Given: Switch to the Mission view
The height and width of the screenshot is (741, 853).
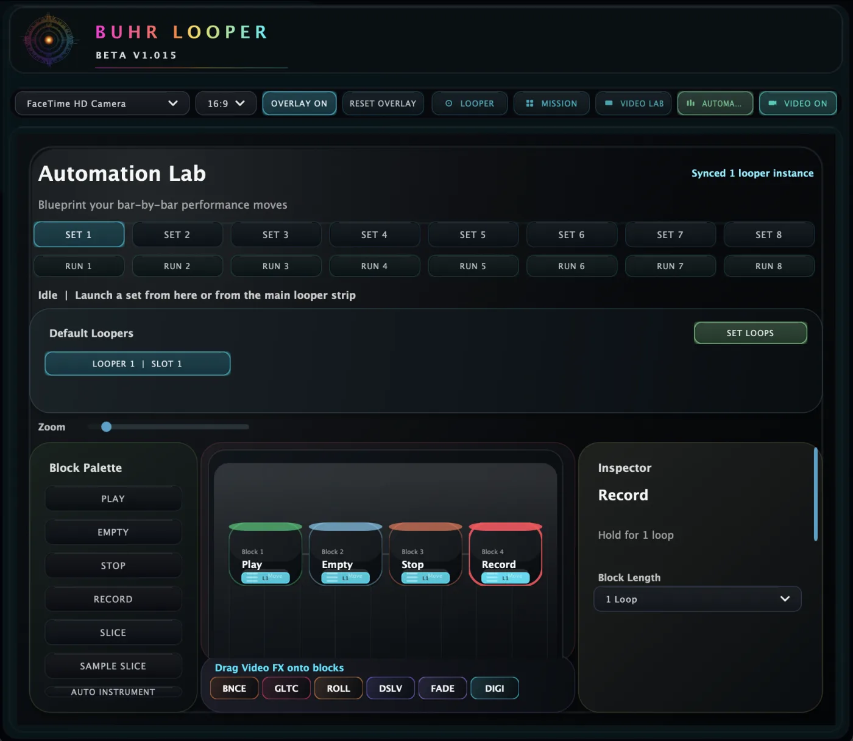Looking at the screenshot, I should [551, 104].
